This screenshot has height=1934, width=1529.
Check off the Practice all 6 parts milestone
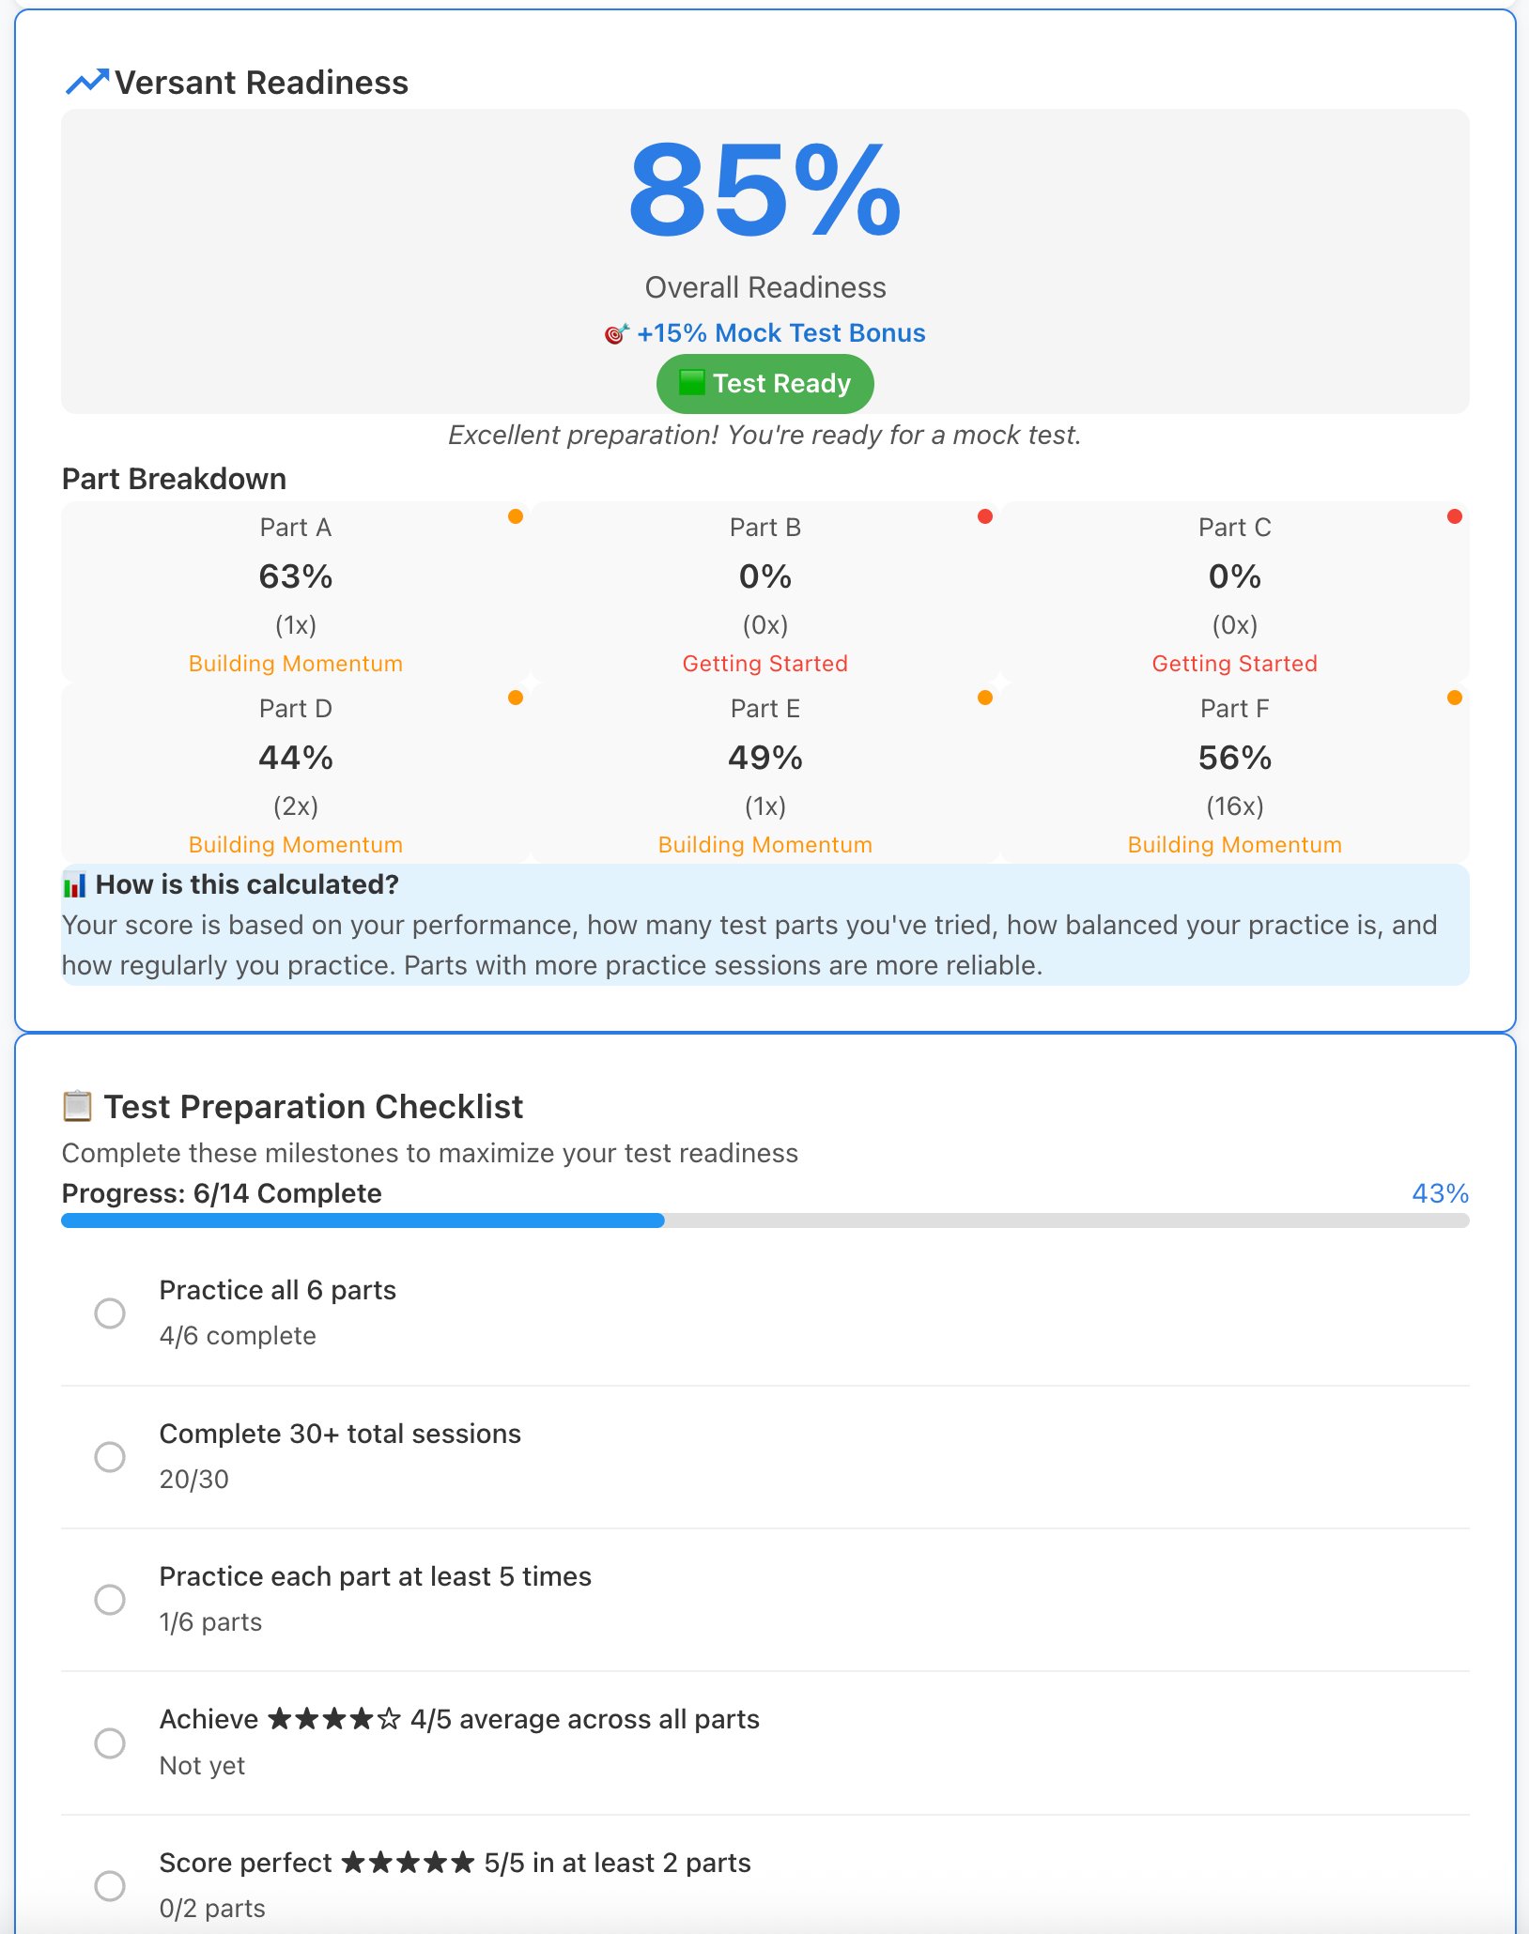point(110,1314)
